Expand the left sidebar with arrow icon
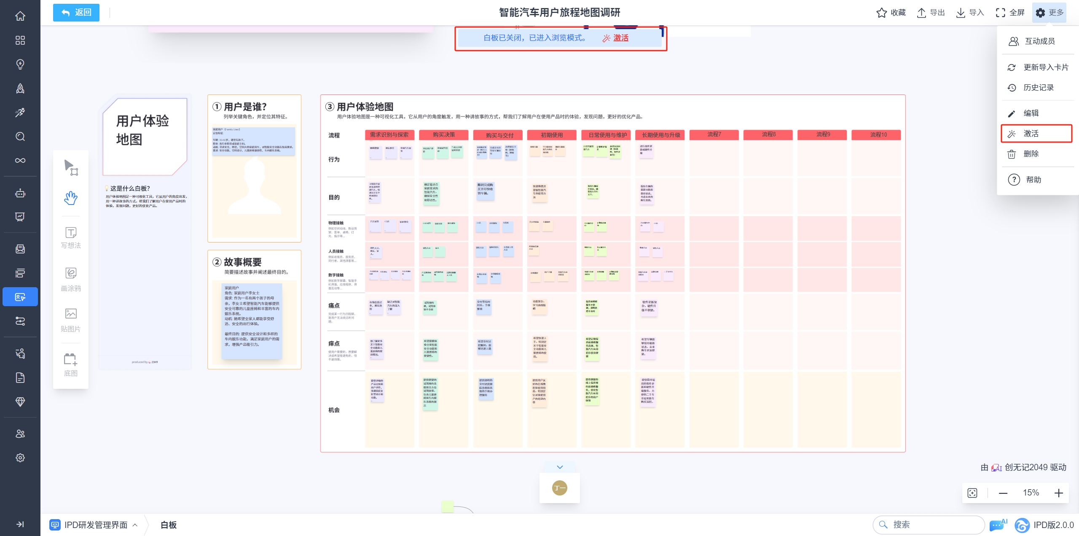The width and height of the screenshot is (1079, 536). click(x=20, y=524)
